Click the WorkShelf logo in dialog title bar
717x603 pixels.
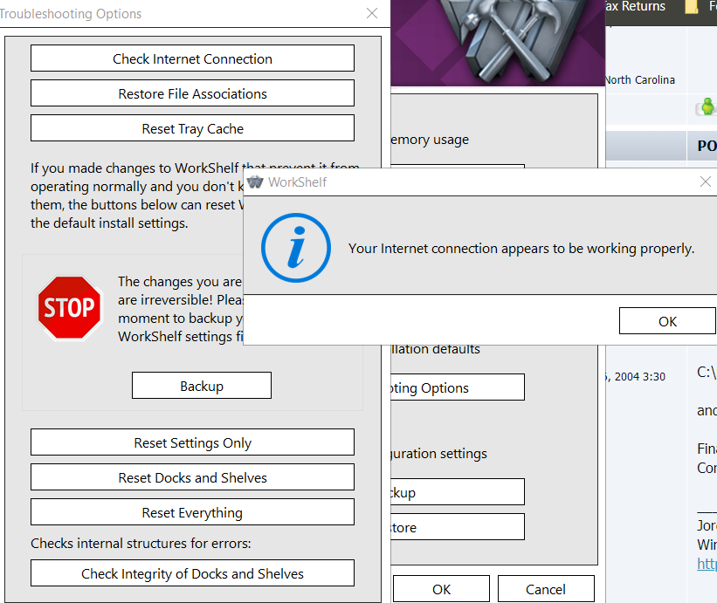click(x=255, y=182)
